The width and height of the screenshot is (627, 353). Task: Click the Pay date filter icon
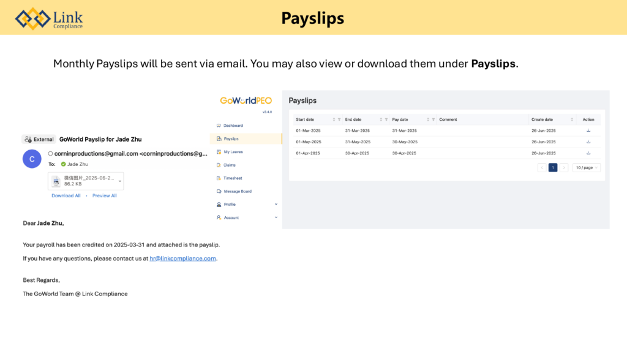pyautogui.click(x=434, y=120)
